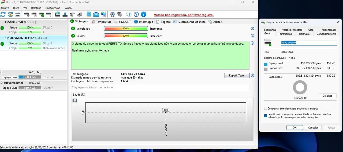Screen dimensions: 343x152
Task: Click the floppy save icon above health graph
Action: [75, 100]
